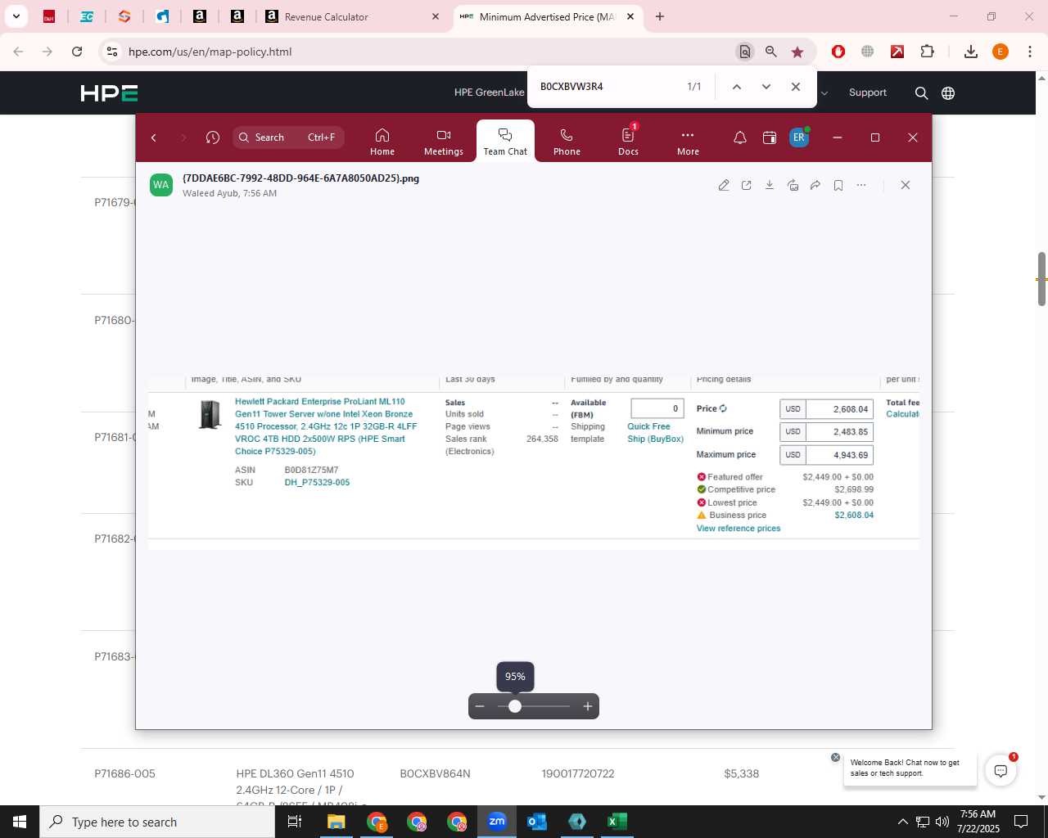Open Chrome's page zoom magnifier icon
Screen dimensions: 1048x838
[771, 52]
